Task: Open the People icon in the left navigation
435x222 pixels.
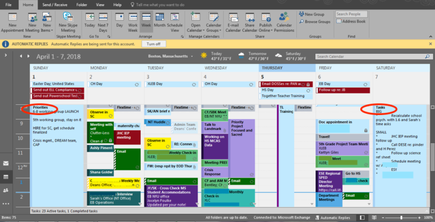Action: pos(6,190)
